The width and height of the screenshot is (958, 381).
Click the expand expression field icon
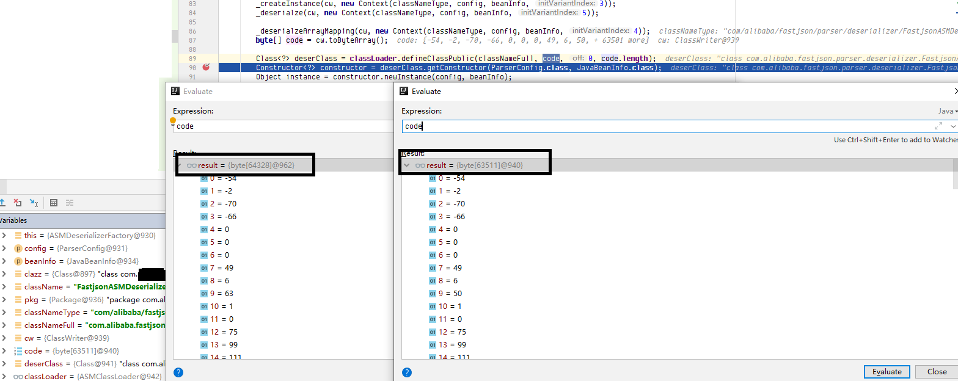pyautogui.click(x=938, y=126)
